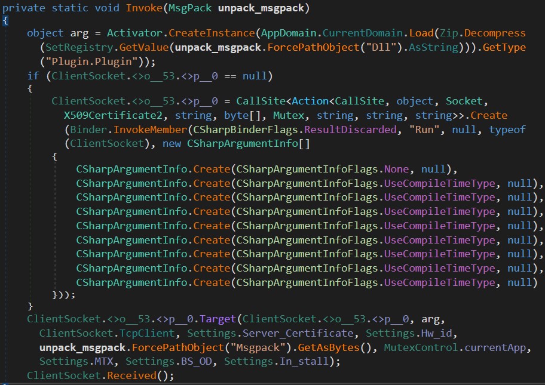This screenshot has height=385, width=545.
Task: Select the Zip class name
Action: [x=449, y=33]
